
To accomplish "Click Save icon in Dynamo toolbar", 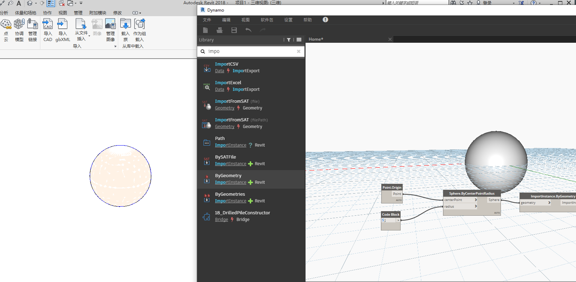I will tap(234, 30).
